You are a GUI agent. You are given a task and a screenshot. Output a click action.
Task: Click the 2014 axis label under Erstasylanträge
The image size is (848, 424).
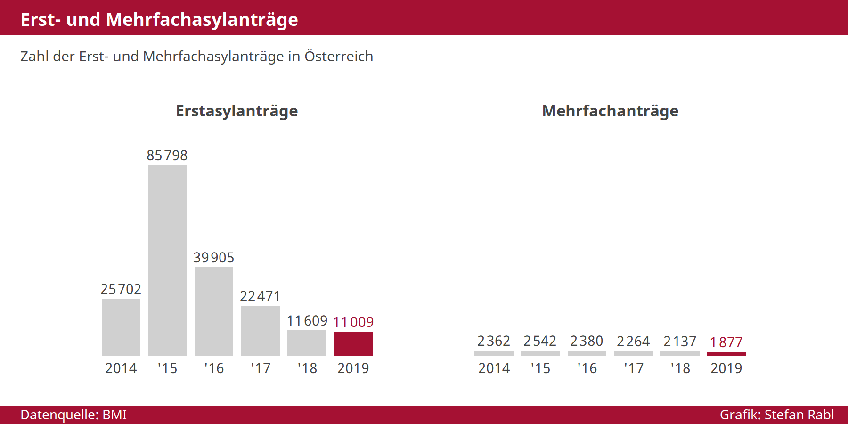coord(121,368)
